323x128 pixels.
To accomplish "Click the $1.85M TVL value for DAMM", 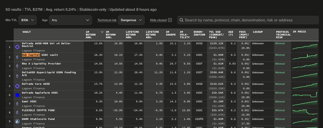I will pyautogui.click(x=218, y=119).
